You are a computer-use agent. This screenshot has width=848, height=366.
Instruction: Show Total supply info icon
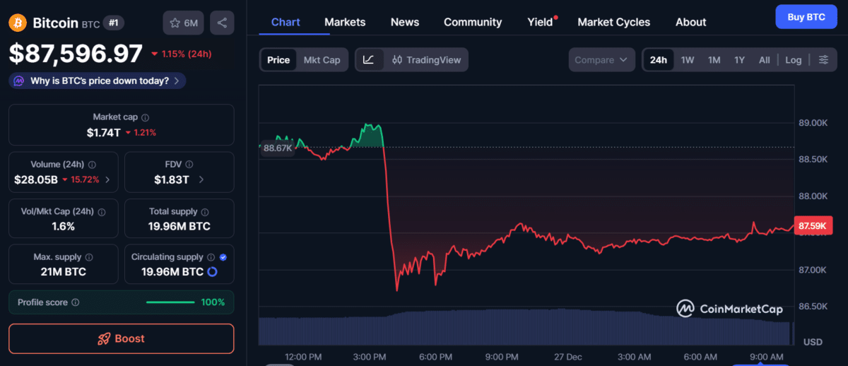204,211
